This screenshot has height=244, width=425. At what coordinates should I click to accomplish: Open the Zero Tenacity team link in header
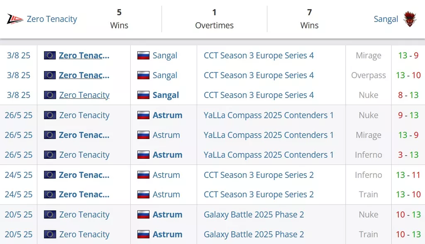coord(52,19)
